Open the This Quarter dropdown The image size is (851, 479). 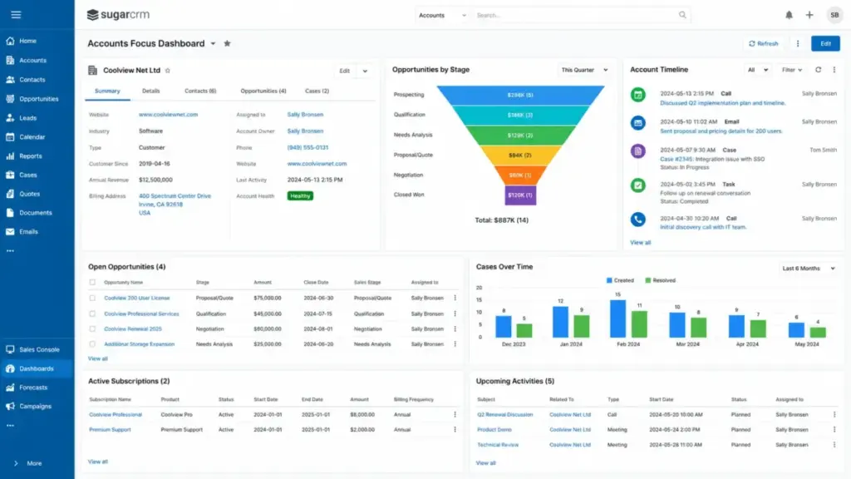click(x=584, y=70)
